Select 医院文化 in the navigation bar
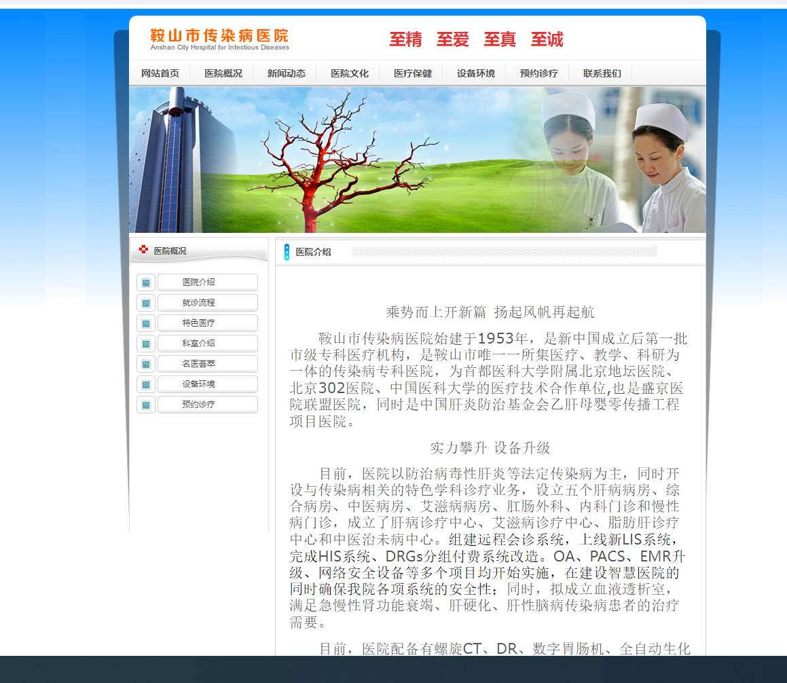 349,73
